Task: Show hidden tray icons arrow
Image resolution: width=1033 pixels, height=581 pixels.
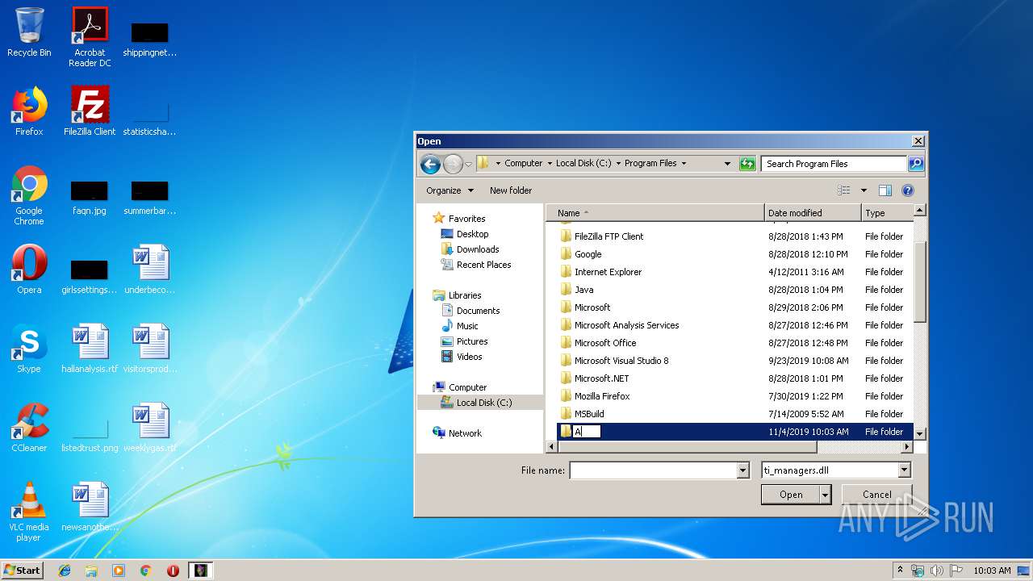Action: [x=901, y=571]
